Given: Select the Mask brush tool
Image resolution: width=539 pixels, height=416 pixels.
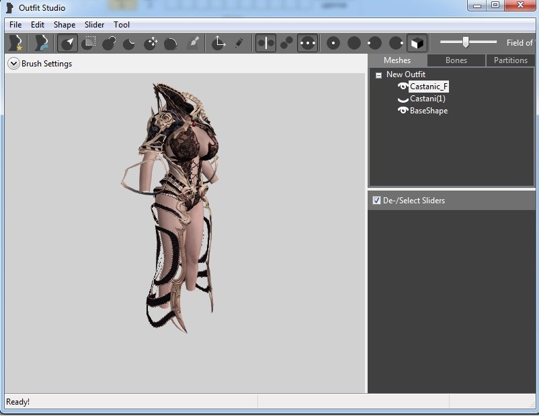Looking at the screenshot, I should pyautogui.click(x=88, y=44).
